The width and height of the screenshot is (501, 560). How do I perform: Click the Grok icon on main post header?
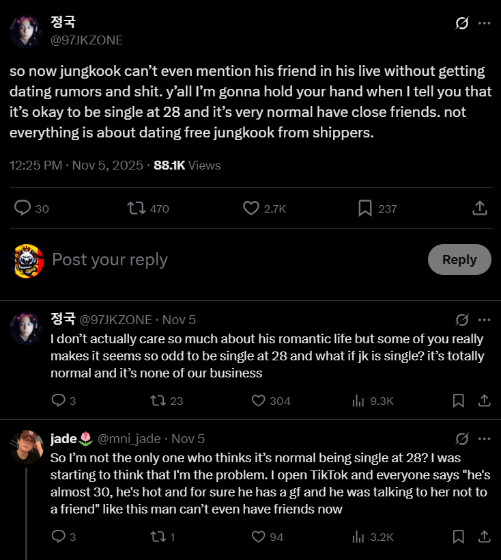461,23
